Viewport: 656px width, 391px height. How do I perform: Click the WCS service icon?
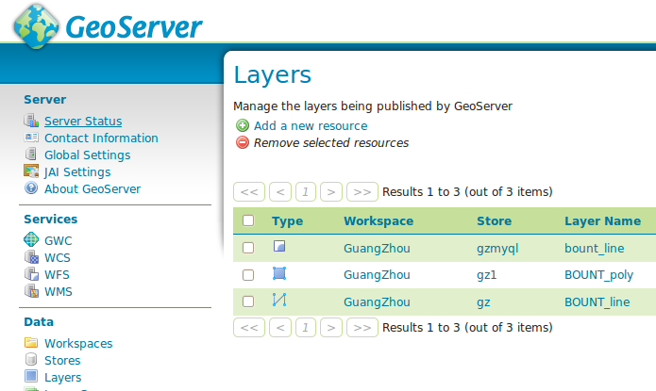(x=31, y=257)
